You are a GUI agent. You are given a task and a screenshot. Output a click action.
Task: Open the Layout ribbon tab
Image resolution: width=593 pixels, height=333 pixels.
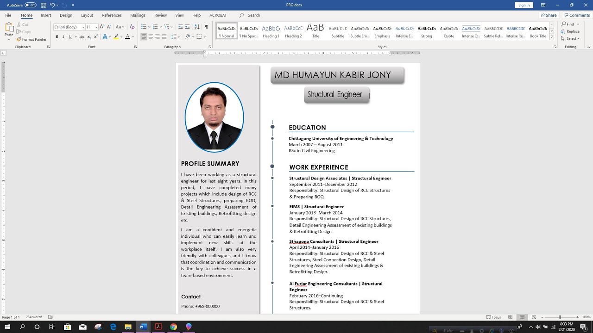coord(87,15)
